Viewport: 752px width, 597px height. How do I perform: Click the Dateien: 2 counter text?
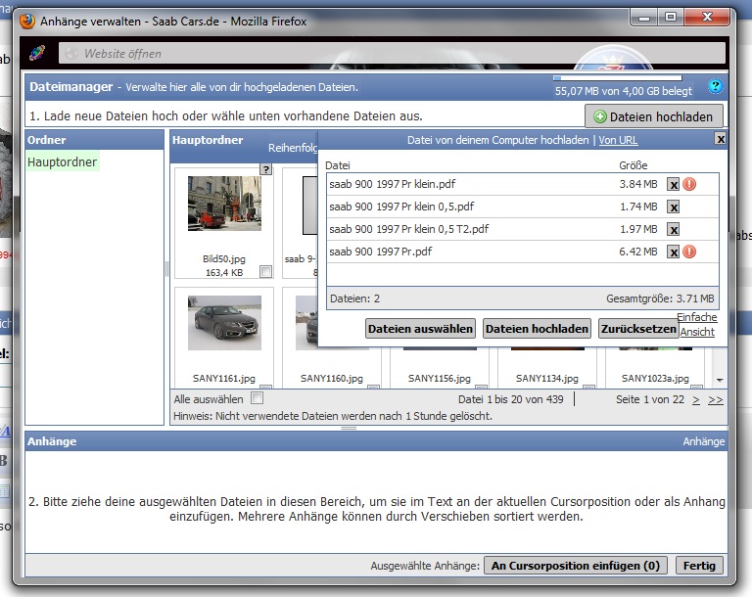coord(354,298)
